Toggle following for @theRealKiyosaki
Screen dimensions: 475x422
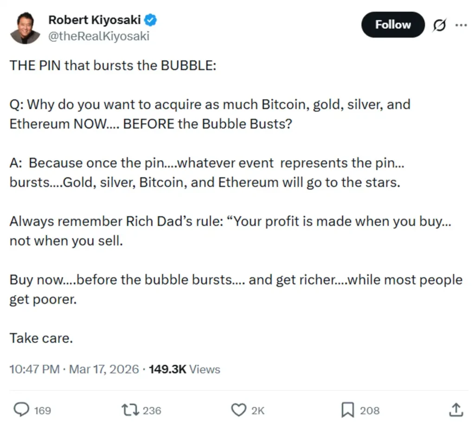pos(392,25)
